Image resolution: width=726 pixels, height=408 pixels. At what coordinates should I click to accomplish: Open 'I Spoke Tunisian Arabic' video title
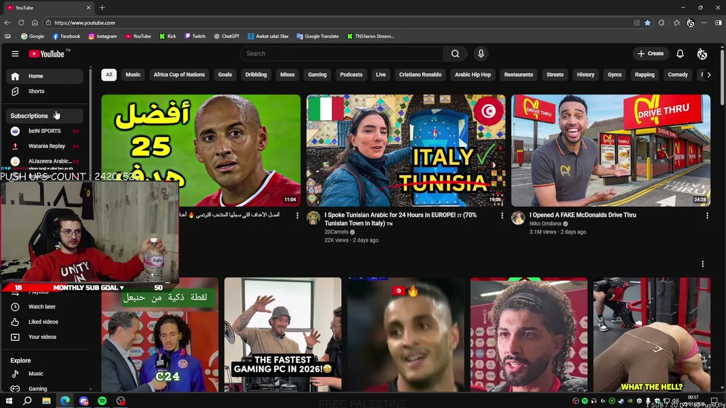pos(400,219)
